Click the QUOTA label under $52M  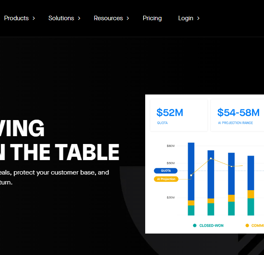[162, 123]
